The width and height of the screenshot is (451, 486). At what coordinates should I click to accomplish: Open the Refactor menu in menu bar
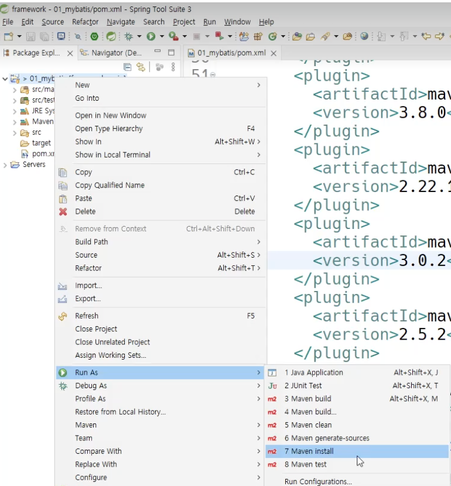click(86, 22)
